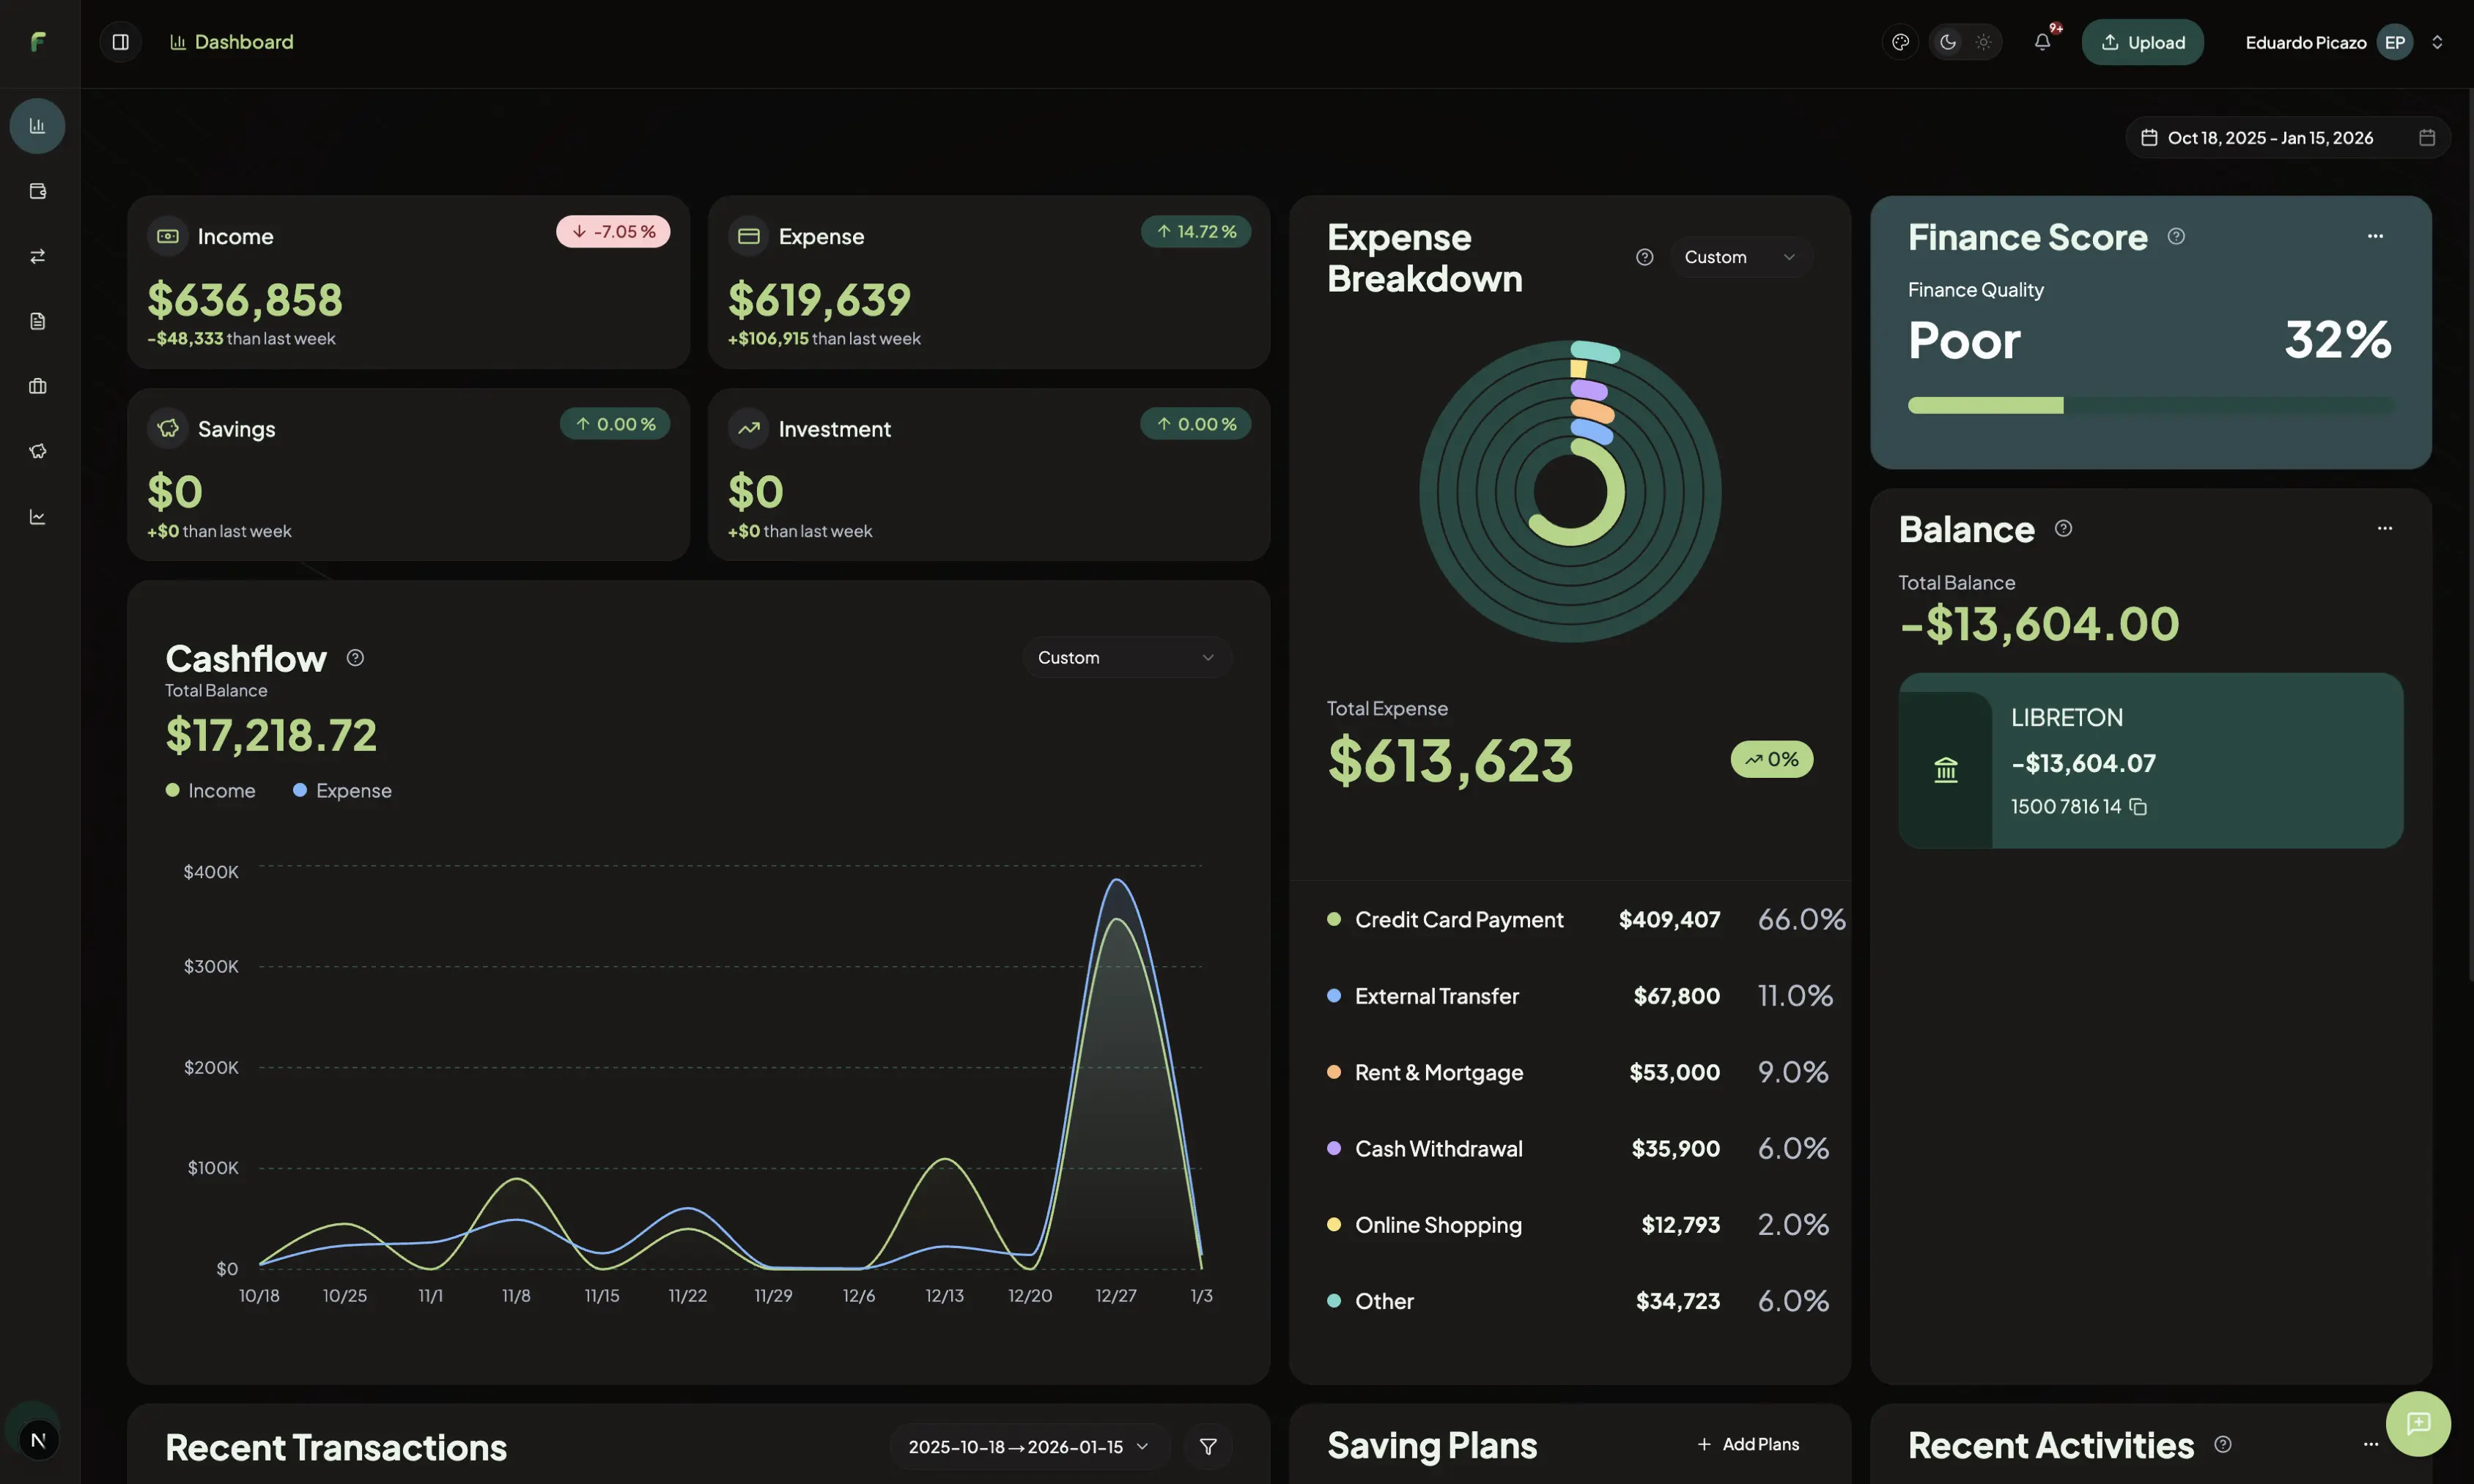Open the chat support bubble
Screen dimensions: 2474x1484
click(x=2418, y=1423)
